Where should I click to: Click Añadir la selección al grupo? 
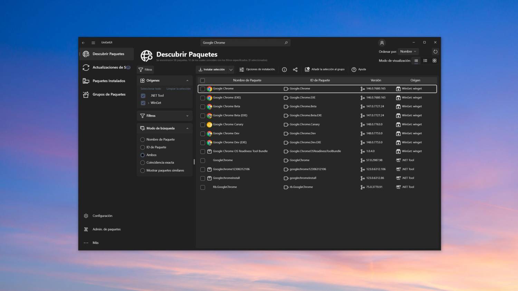coord(325,70)
